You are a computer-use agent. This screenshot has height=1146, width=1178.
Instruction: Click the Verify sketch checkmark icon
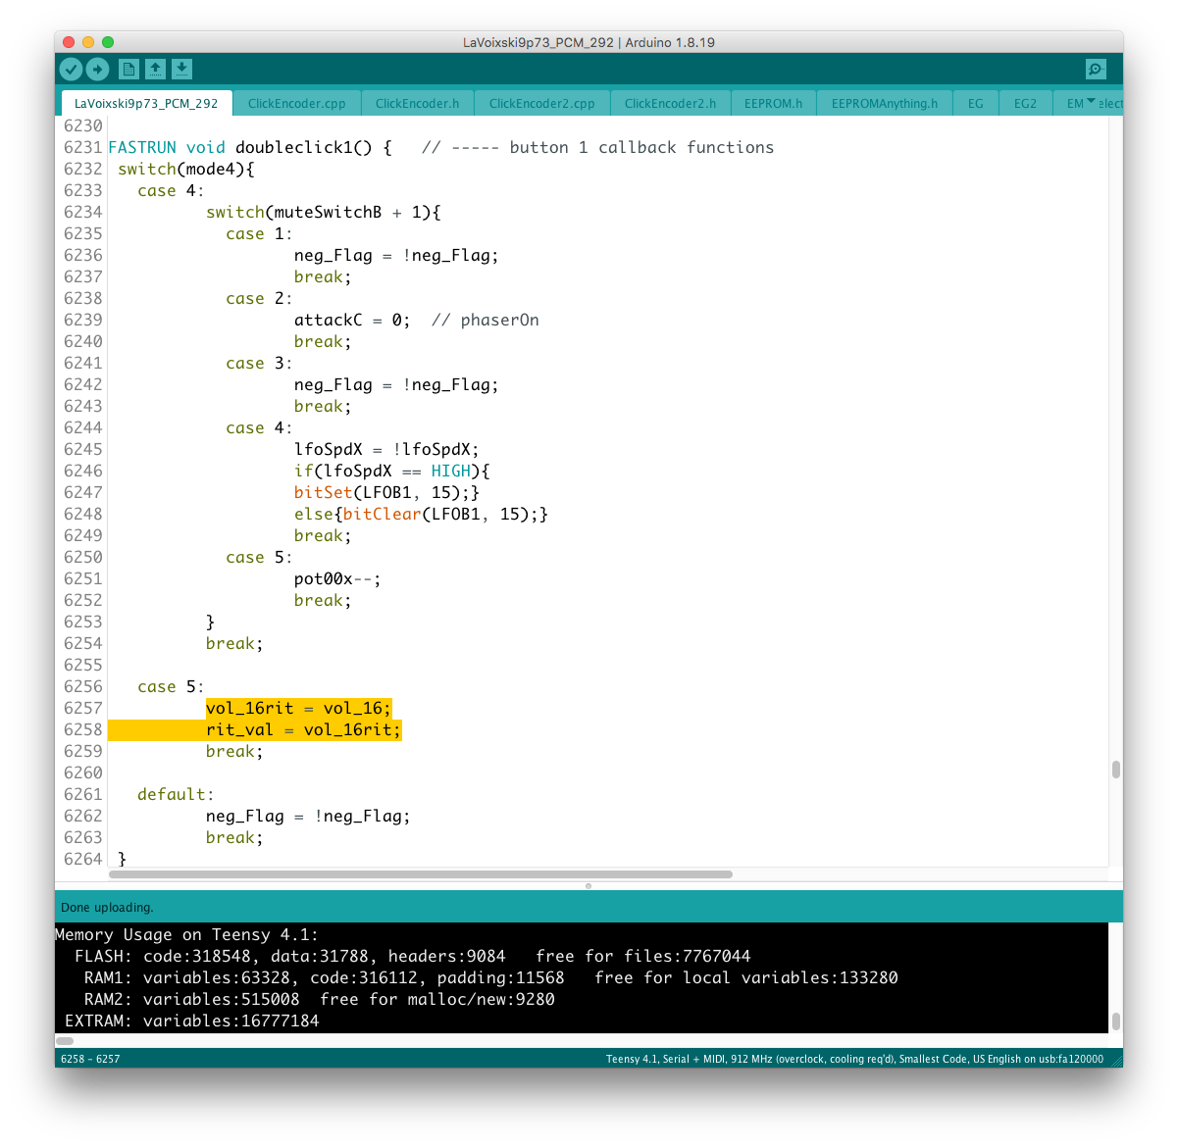[x=71, y=69]
